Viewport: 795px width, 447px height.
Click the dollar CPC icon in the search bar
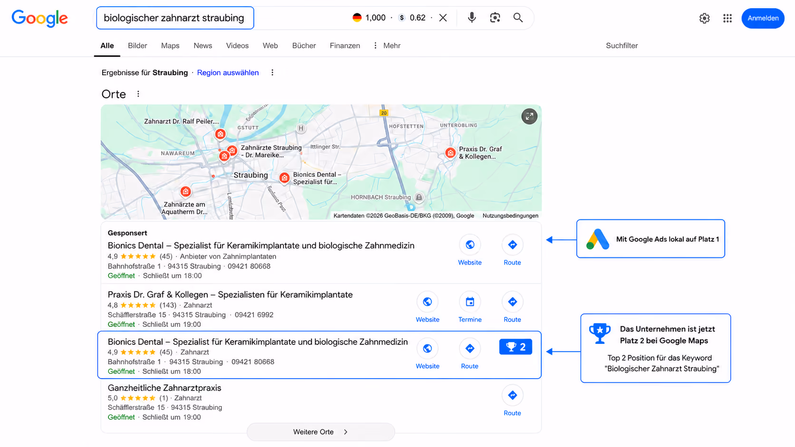(402, 18)
